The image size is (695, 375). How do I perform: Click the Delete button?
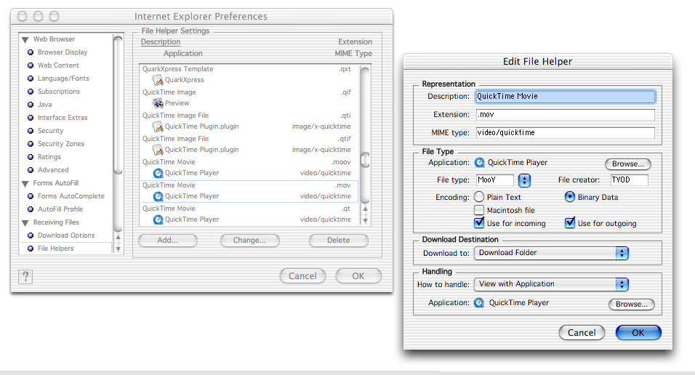(x=339, y=241)
